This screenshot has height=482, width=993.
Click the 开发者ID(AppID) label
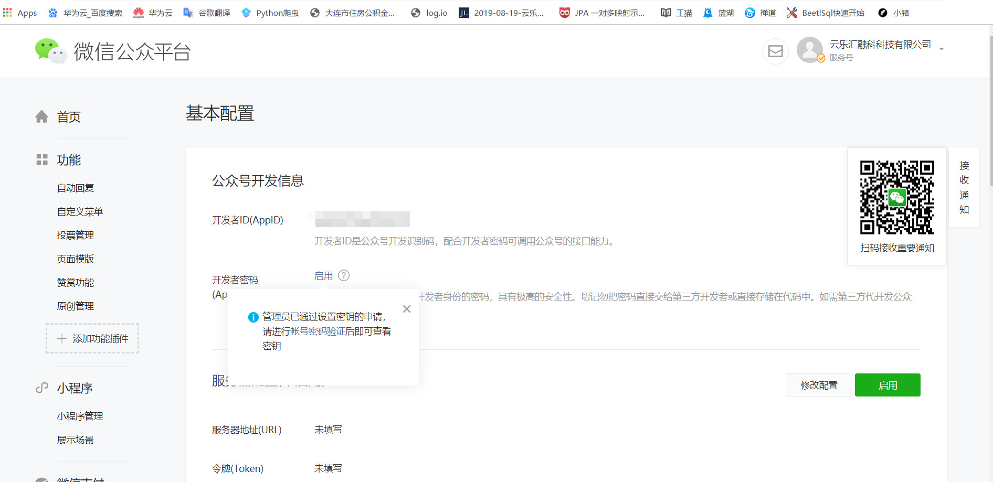247,220
